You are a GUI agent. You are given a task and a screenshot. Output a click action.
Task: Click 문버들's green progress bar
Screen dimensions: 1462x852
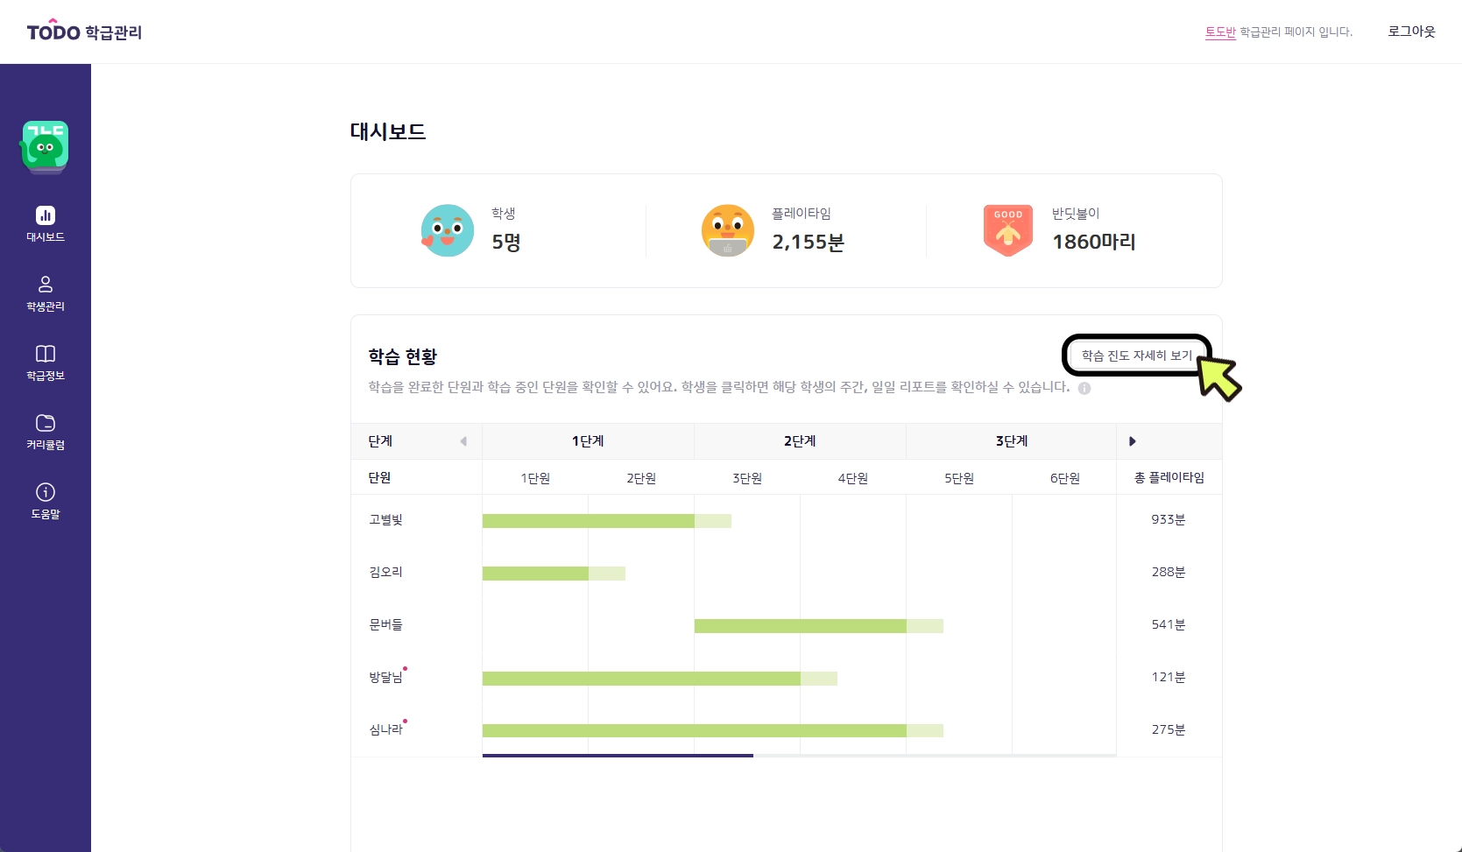801,626
